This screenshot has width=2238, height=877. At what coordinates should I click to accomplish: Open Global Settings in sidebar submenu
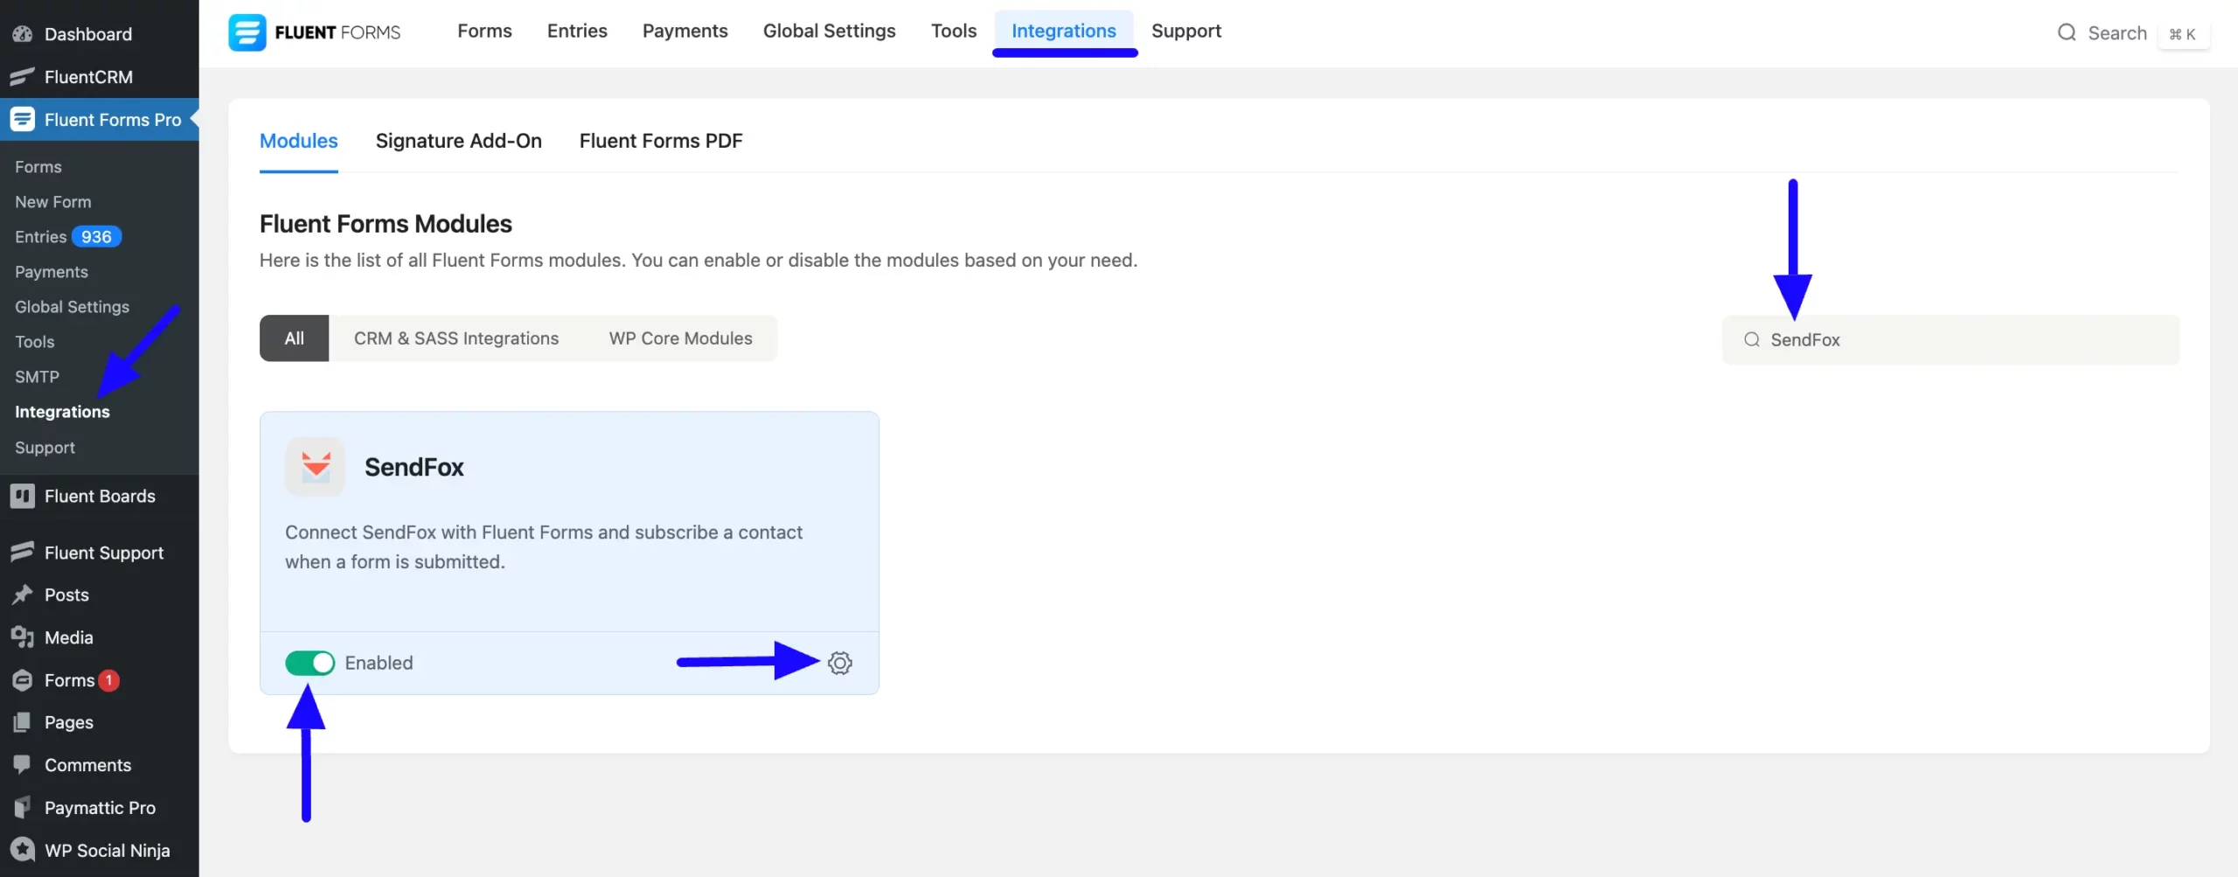pos(72,306)
